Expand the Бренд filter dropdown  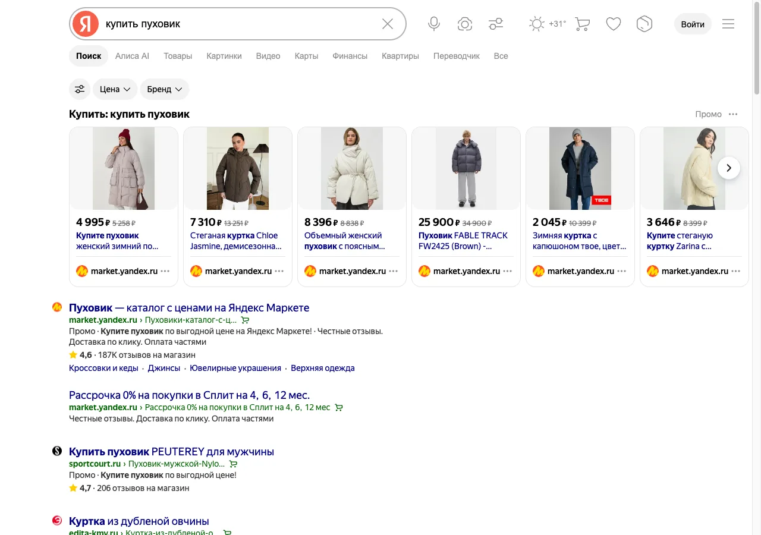click(x=165, y=89)
